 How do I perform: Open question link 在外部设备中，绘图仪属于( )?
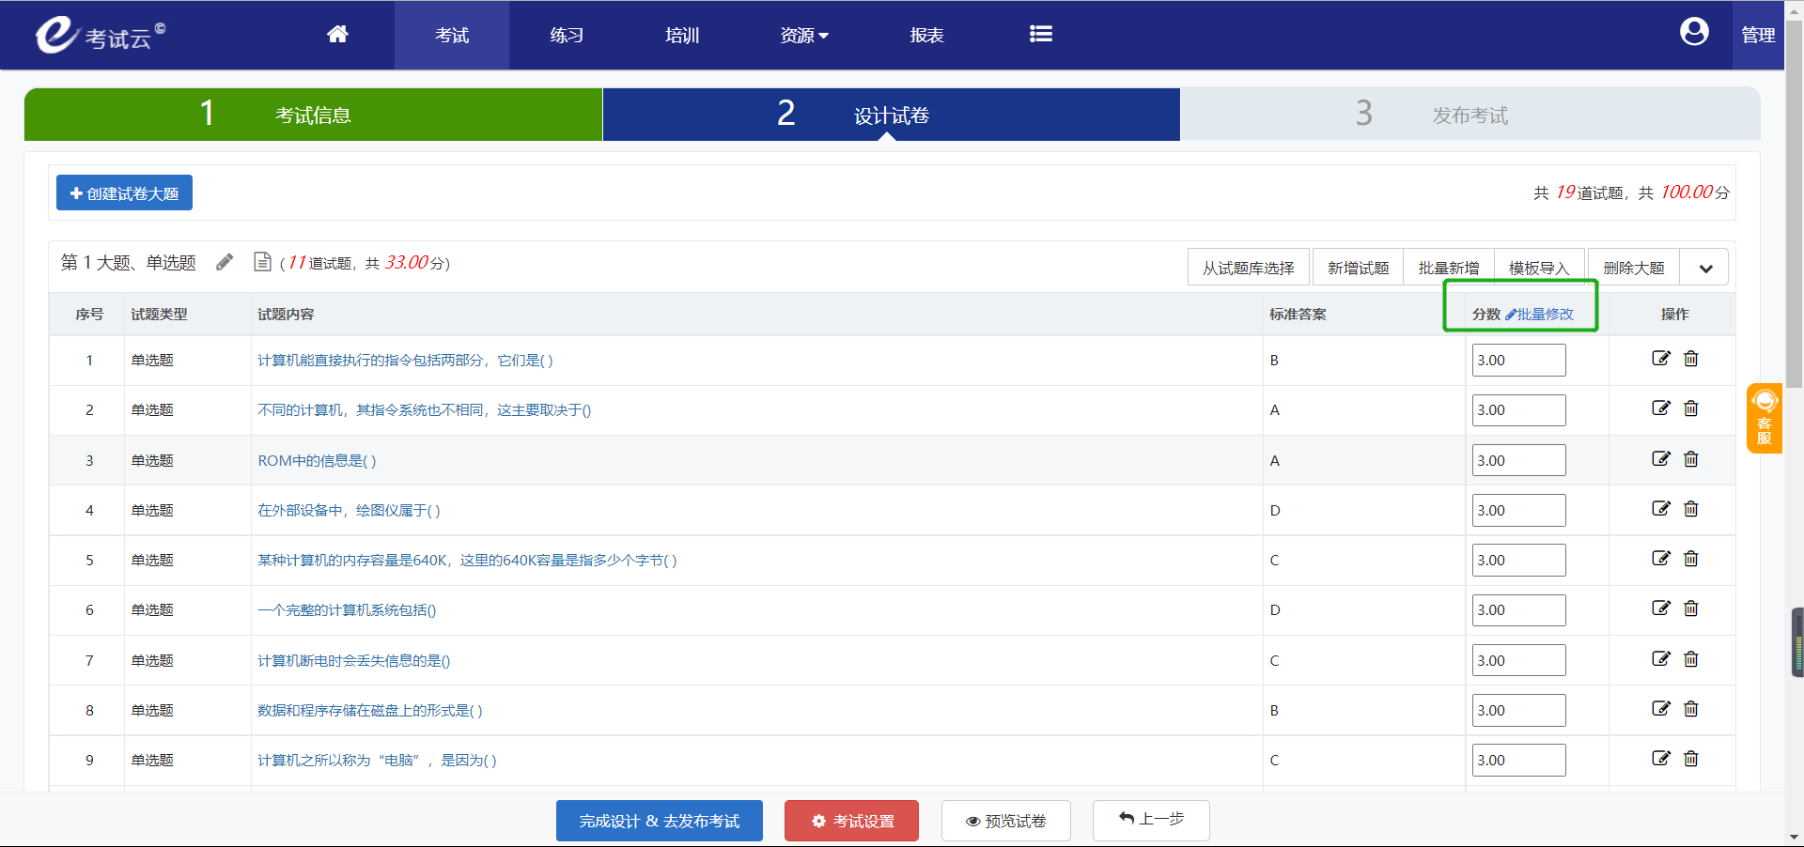(x=349, y=510)
